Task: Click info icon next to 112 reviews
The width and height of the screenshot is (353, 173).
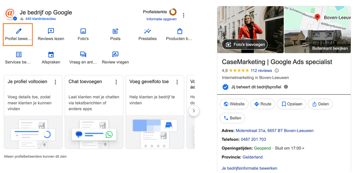Action: click(x=277, y=71)
